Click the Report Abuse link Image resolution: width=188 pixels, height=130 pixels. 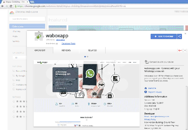pos(155,92)
